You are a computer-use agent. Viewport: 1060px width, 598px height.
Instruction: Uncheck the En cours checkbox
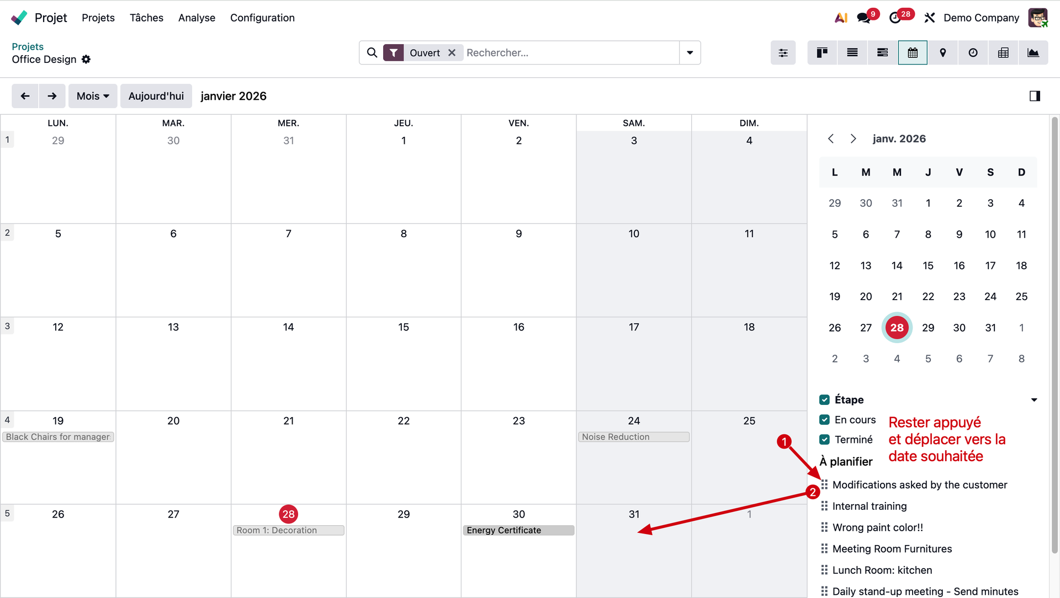(x=825, y=420)
